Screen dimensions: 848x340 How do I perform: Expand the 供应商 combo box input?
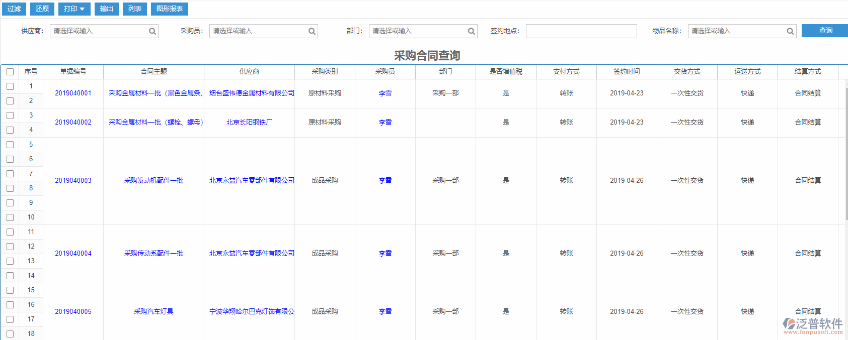point(99,31)
